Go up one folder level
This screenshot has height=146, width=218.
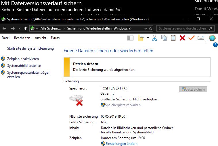[x=25, y=28]
